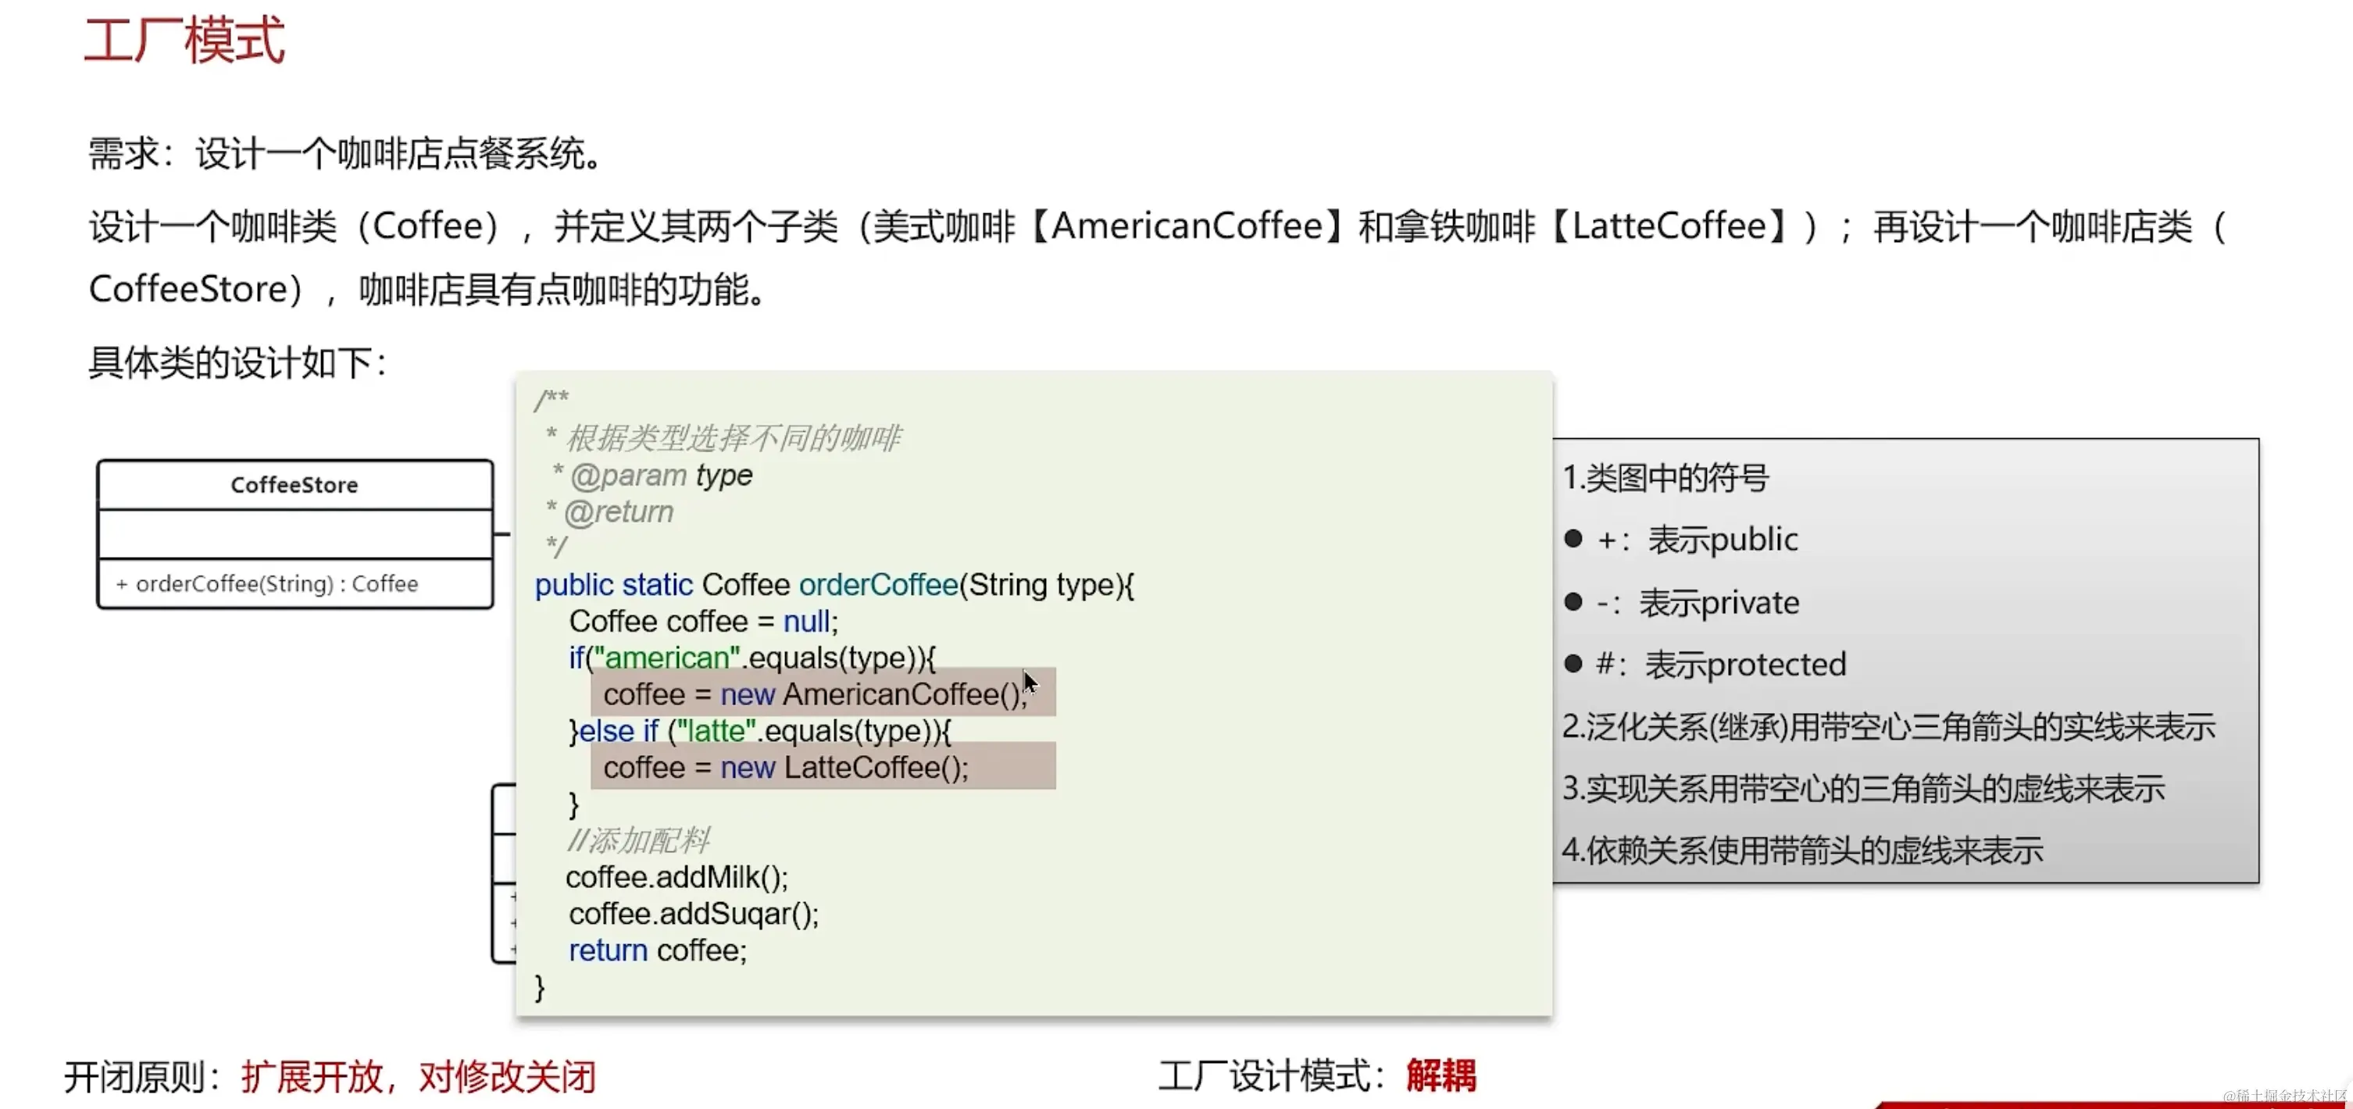Click the //添加配料 comment
This screenshot has width=2353, height=1109.
point(637,840)
